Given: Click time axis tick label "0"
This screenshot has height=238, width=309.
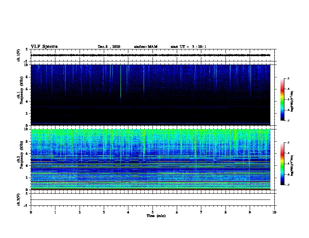Looking at the screenshot, I should 31,212.
